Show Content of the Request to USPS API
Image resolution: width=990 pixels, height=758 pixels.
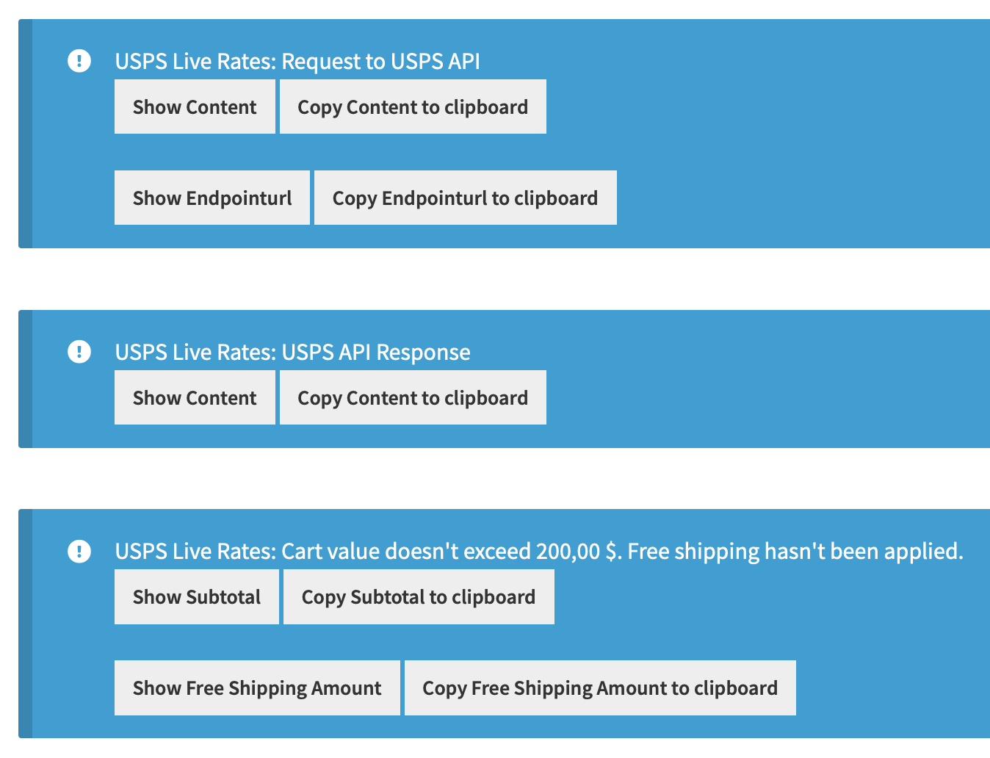coord(194,107)
